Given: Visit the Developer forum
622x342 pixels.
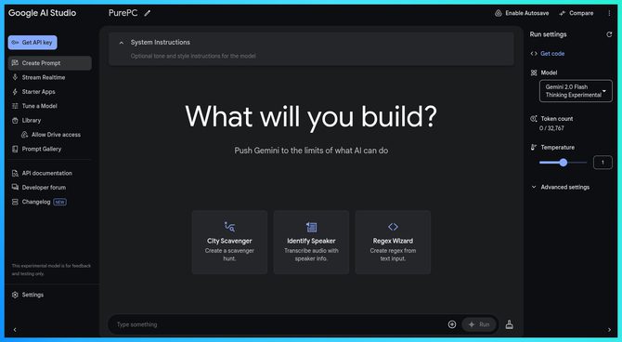Looking at the screenshot, I should [44, 188].
